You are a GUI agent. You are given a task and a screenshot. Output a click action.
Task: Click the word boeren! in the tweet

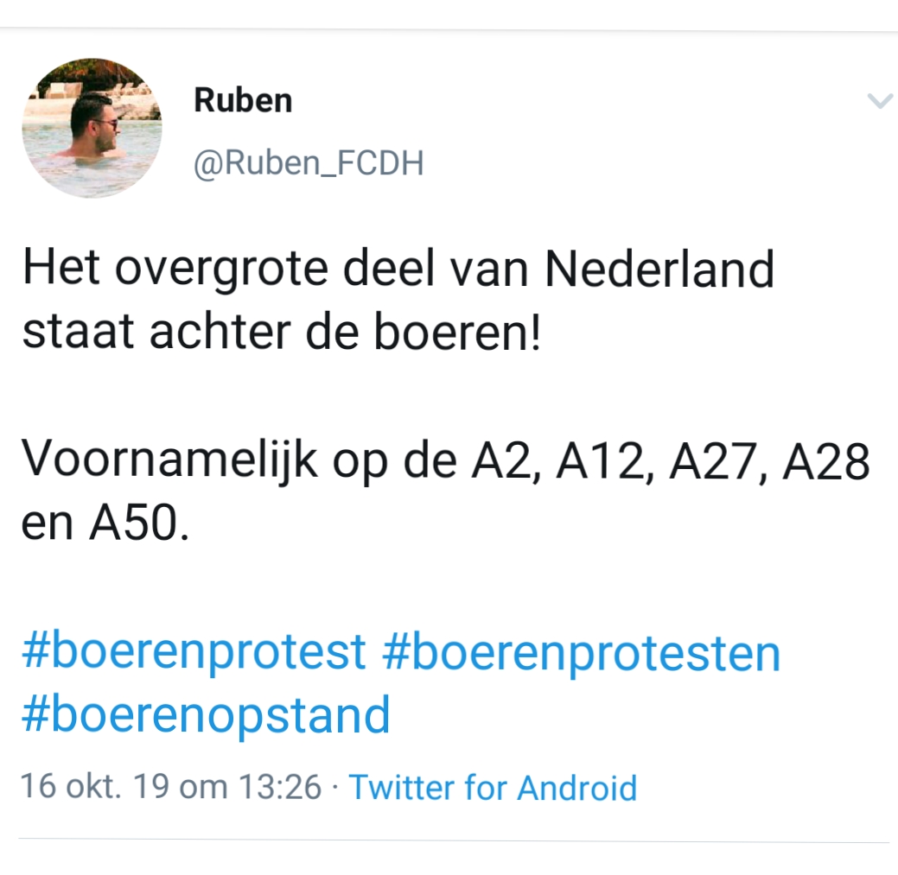[x=457, y=332]
